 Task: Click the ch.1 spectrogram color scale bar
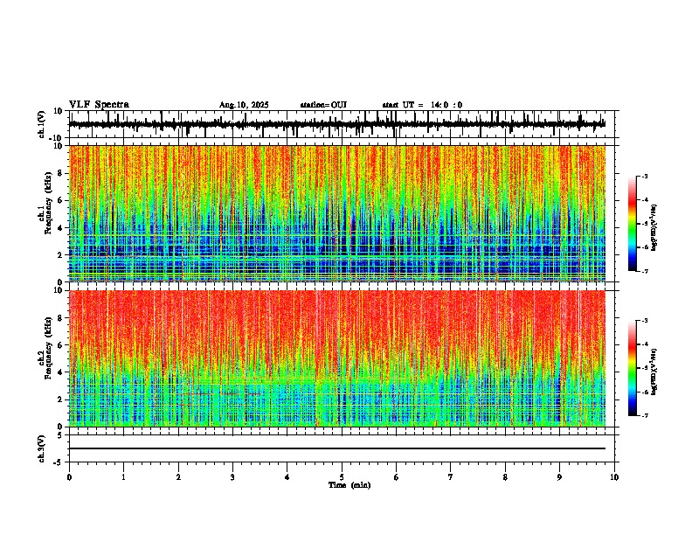(x=633, y=224)
